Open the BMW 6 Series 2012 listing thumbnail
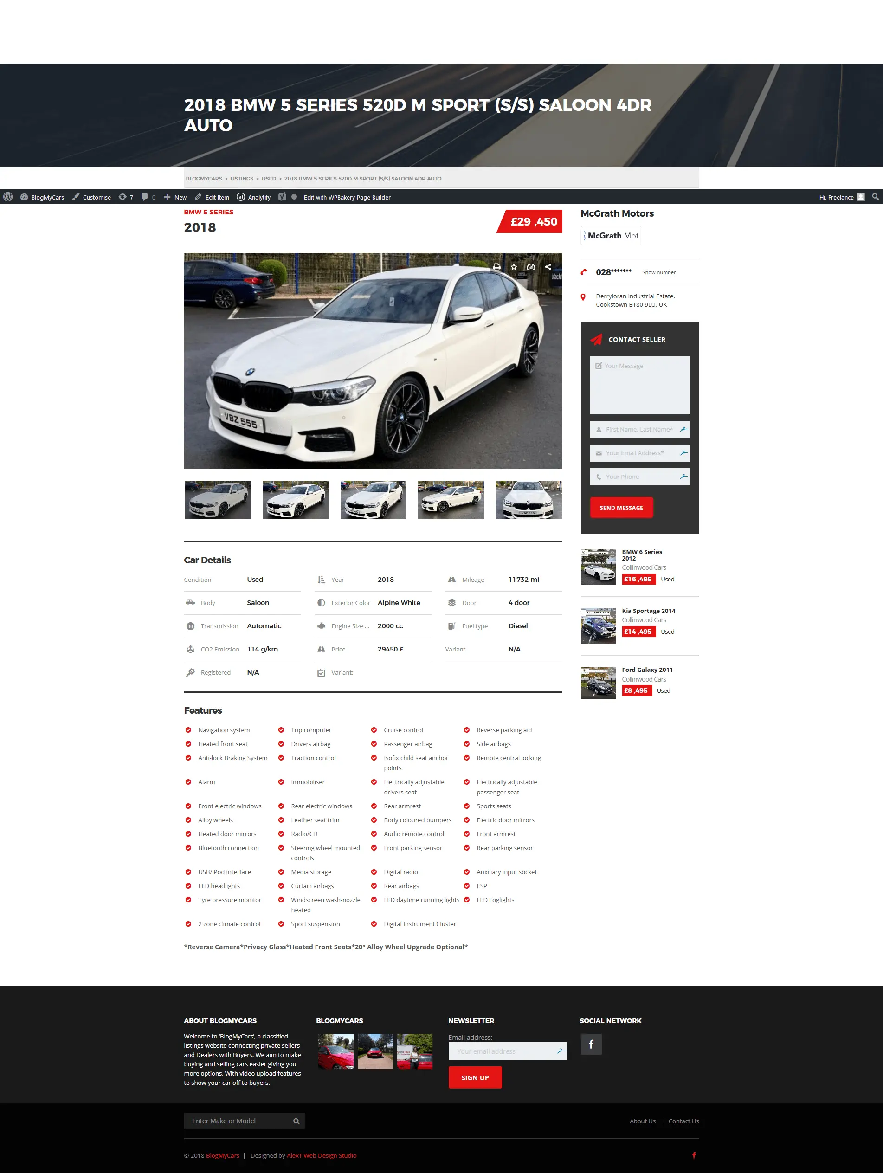883x1173 pixels. [598, 567]
